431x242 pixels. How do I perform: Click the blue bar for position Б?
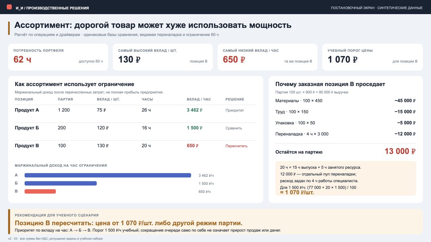[x=61, y=183]
